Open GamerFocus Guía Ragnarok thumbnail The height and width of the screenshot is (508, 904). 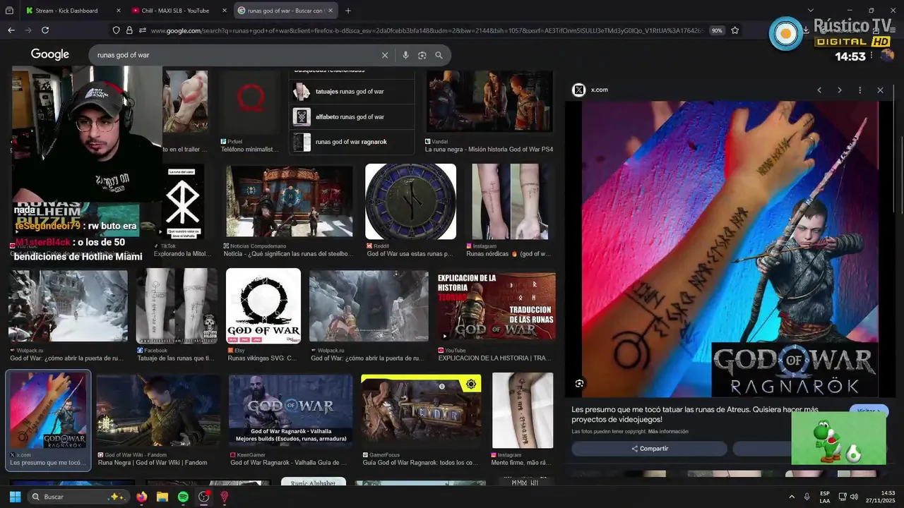pyautogui.click(x=421, y=411)
